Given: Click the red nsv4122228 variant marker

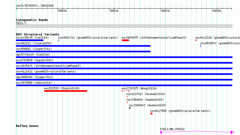Looking at the screenshot, I should [x=196, y=40].
